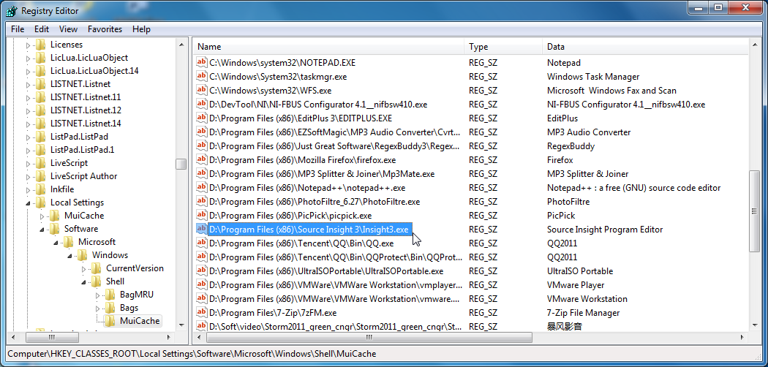The image size is (768, 367).
Task: Click the value list vertical scrollbar thumb
Action: (755, 210)
